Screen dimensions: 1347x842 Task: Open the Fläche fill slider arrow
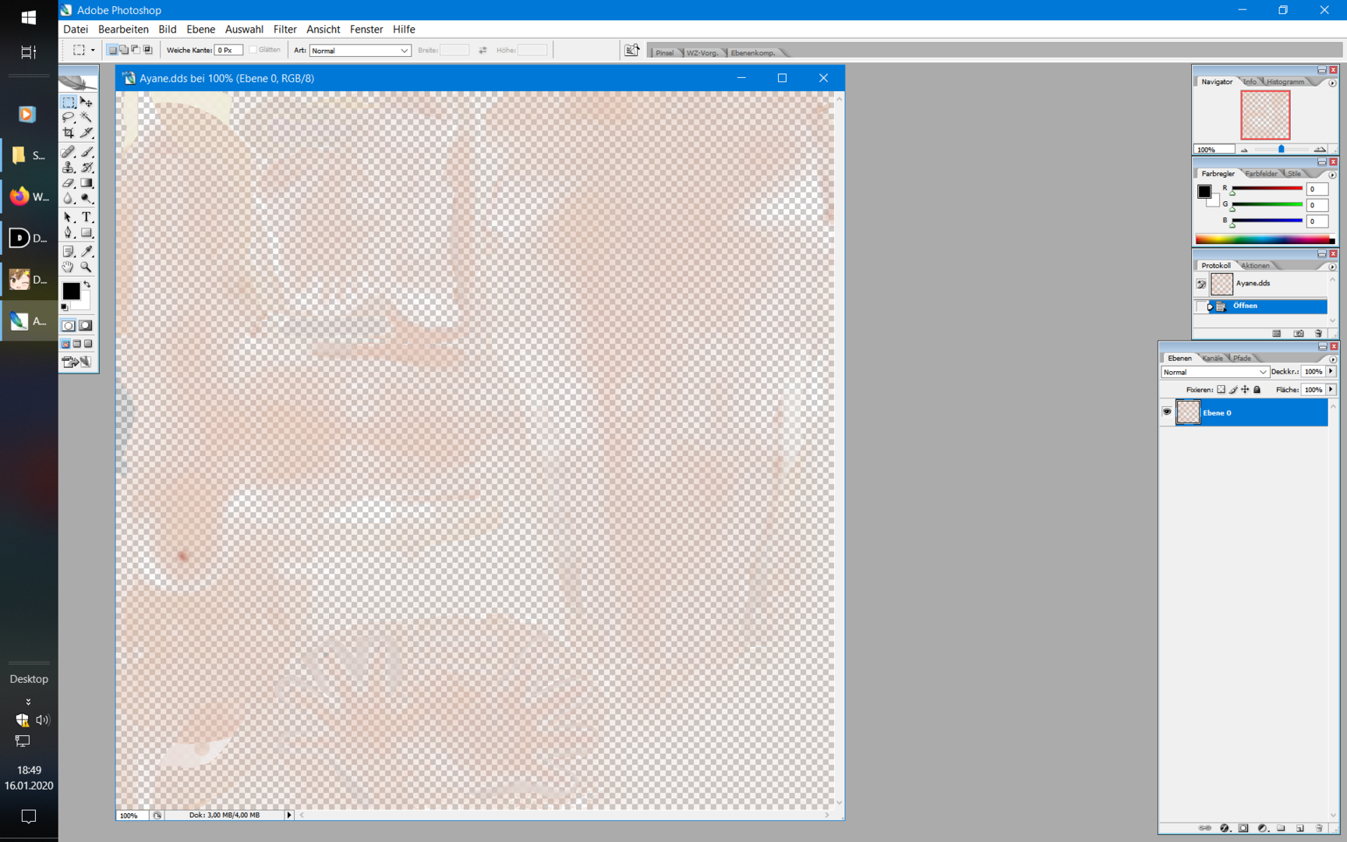[1331, 390]
